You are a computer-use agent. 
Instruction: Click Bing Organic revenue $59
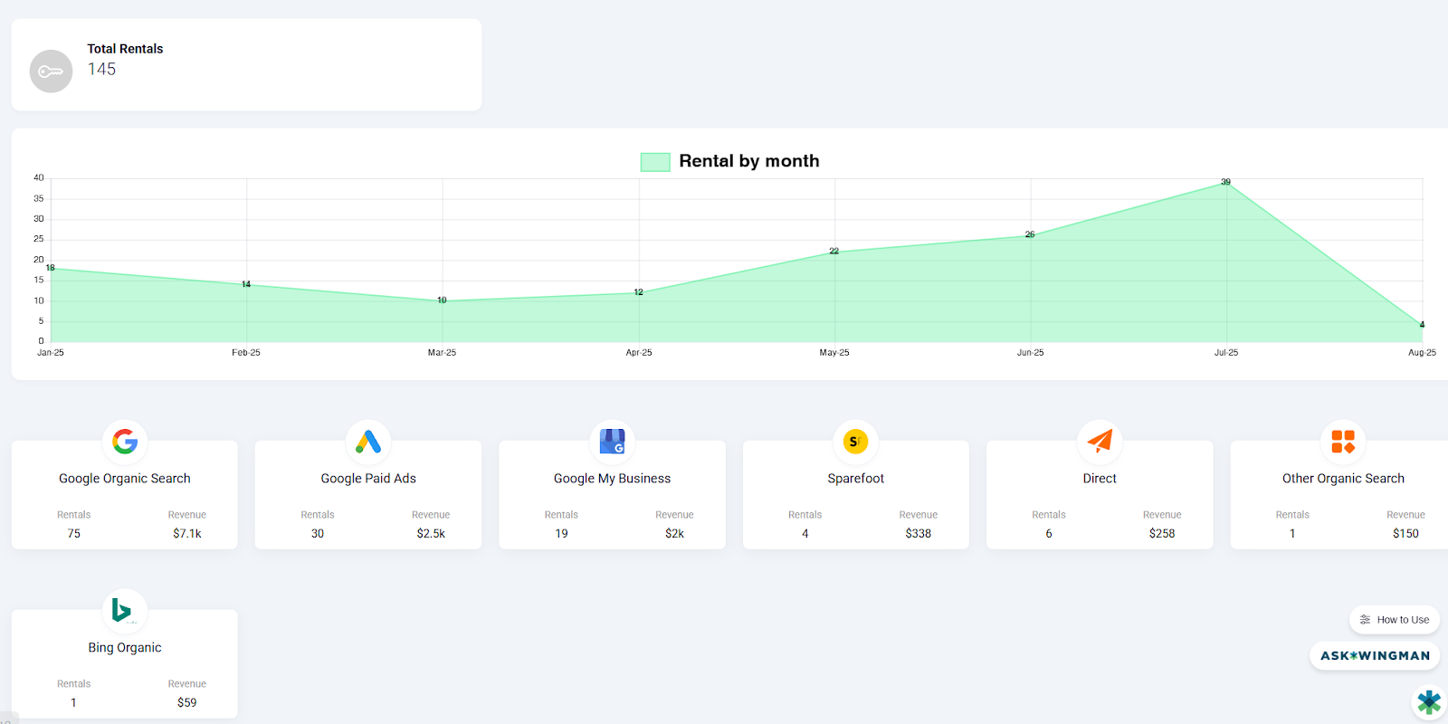point(187,703)
